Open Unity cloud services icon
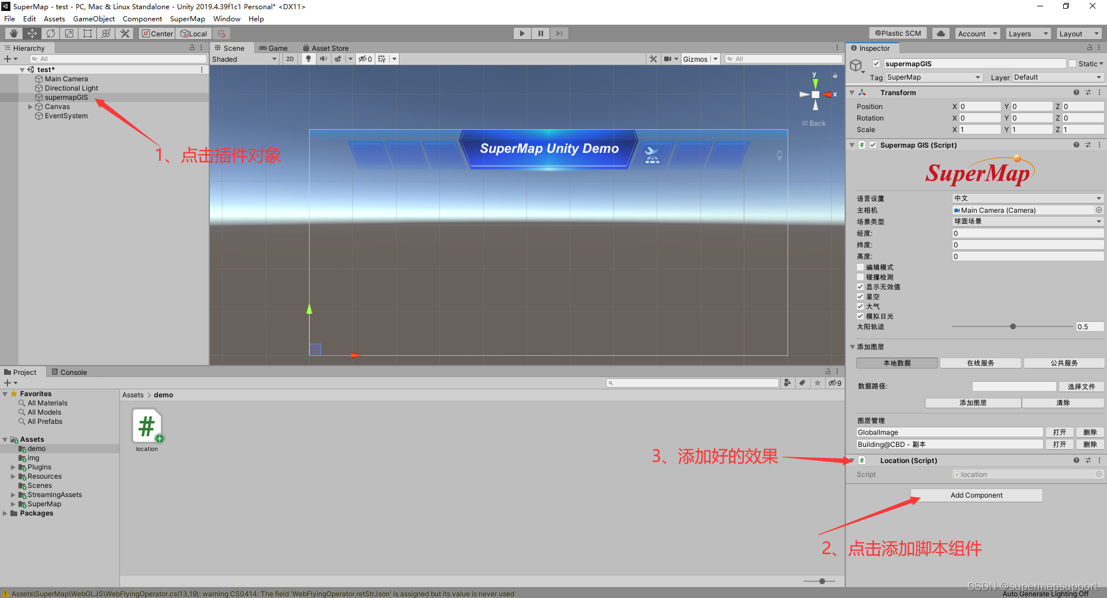 [x=941, y=33]
